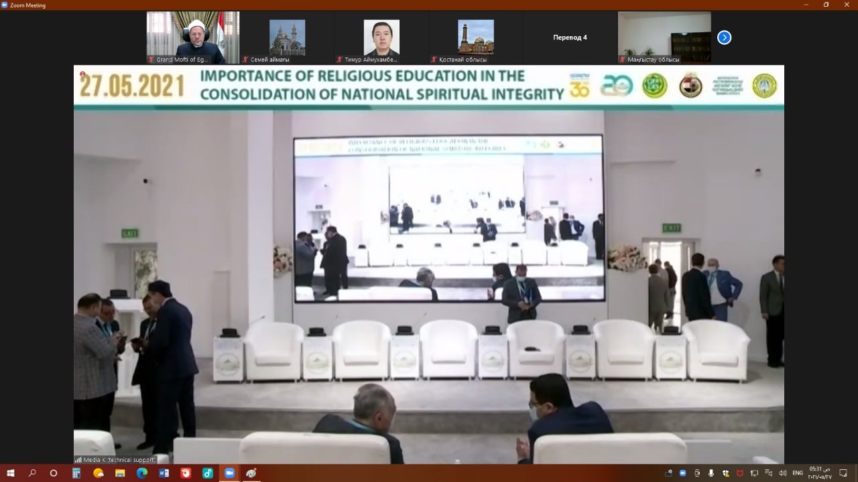Open the Windows Start menu

pyautogui.click(x=10, y=473)
